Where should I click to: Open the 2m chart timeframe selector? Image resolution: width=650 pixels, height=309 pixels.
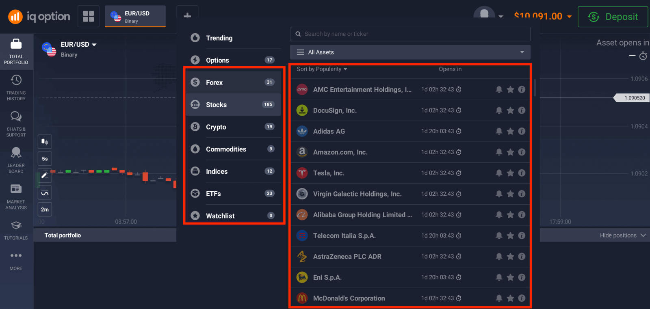click(45, 210)
